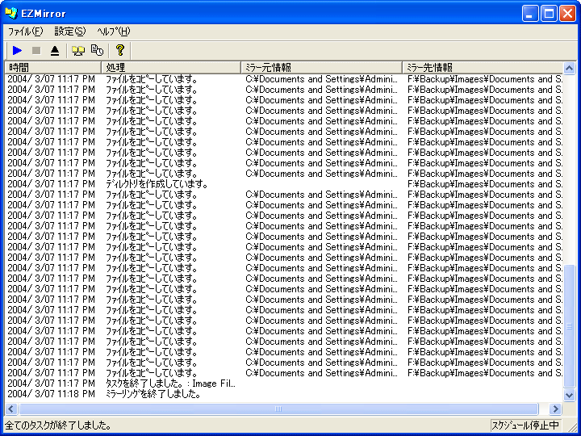The image size is (581, 436).
Task: Click the 2004/ 3/07 11:18 PM timestamp
Action: [51, 394]
